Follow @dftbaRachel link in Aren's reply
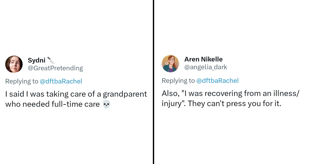Viewport: 313px width, 164px height. 217,81
